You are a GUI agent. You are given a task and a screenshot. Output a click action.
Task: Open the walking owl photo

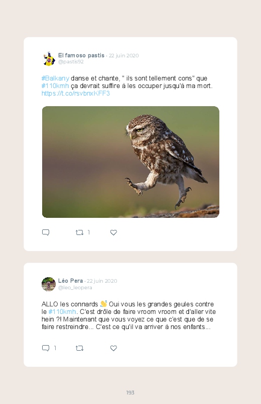coord(130,162)
